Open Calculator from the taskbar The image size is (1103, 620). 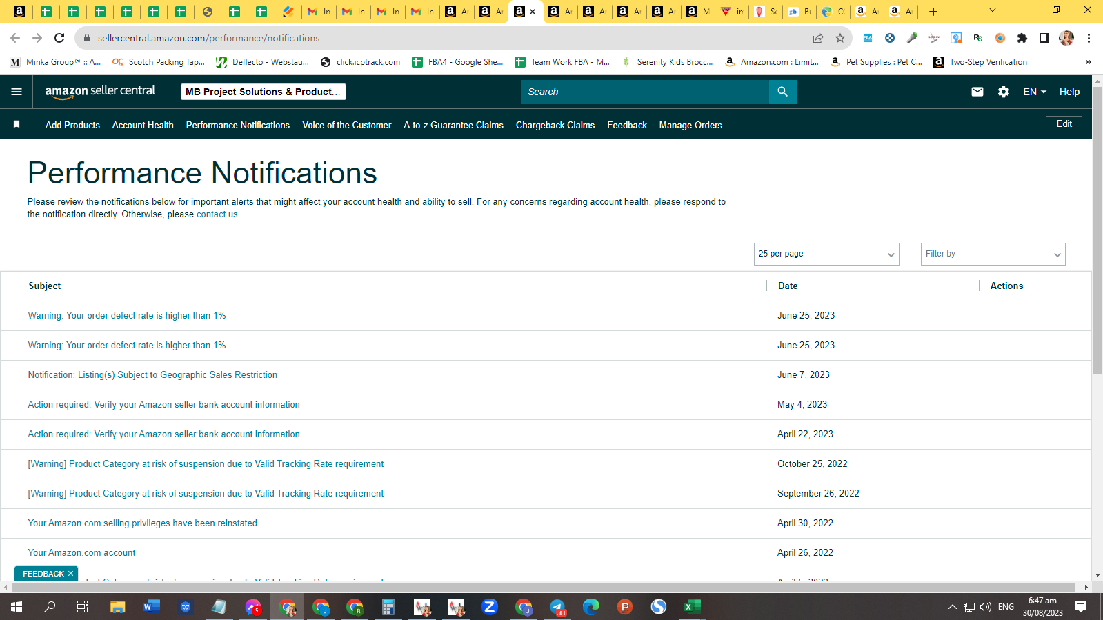coord(388,607)
